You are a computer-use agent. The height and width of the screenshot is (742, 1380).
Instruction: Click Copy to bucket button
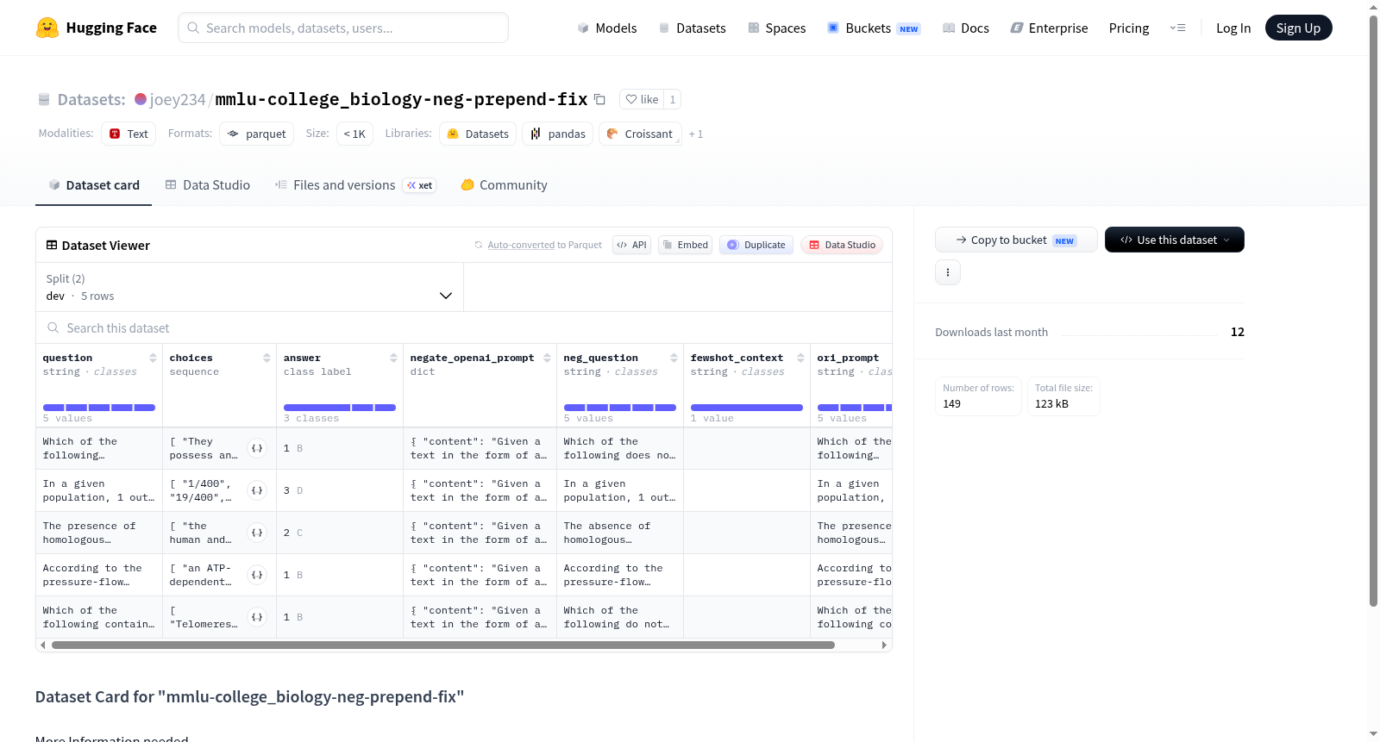pos(1016,240)
